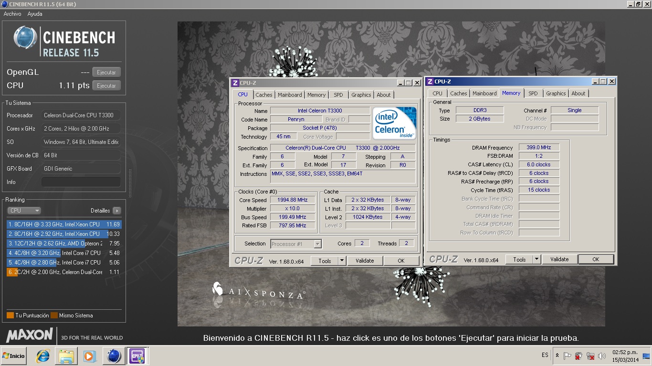The image size is (652, 366).
Task: Open Action Center flag icon in tray
Action: 568,356
